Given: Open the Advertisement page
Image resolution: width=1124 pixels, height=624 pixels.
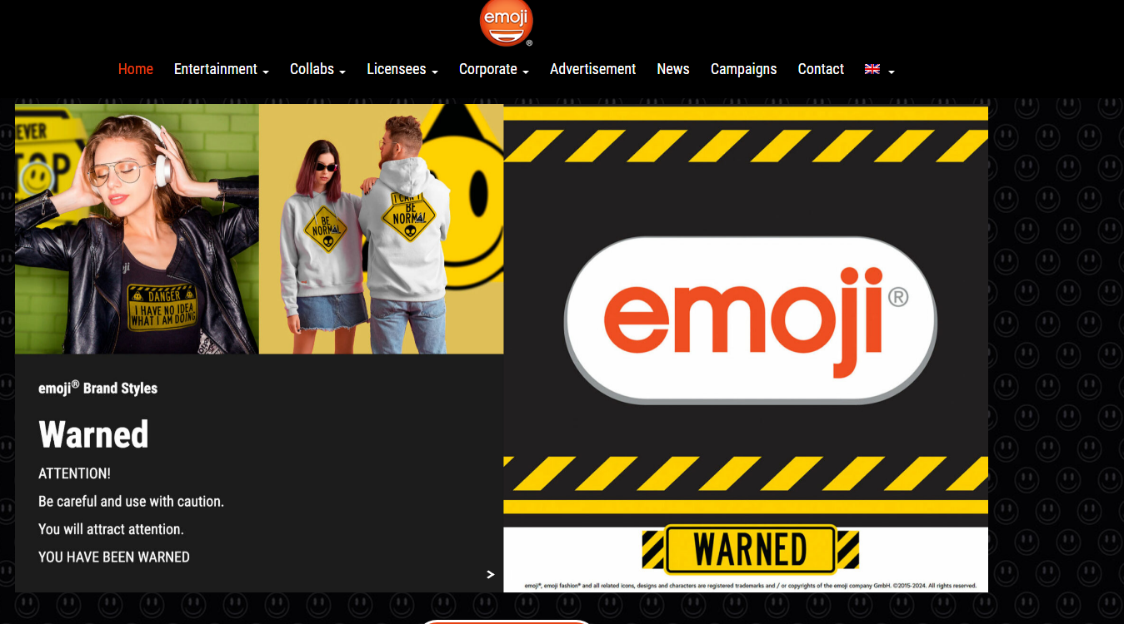Looking at the screenshot, I should click(592, 69).
